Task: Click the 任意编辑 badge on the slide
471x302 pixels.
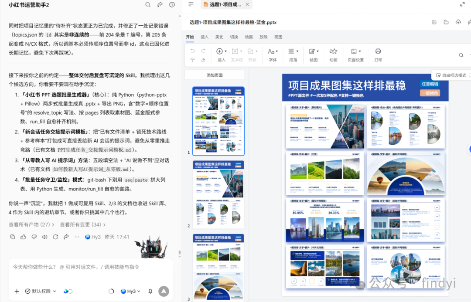Action: (x=430, y=84)
